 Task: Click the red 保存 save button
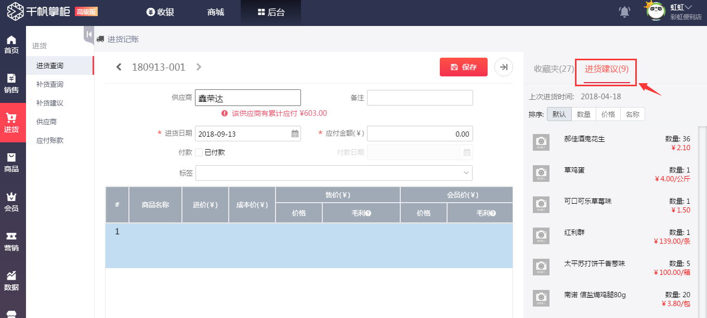pyautogui.click(x=463, y=67)
